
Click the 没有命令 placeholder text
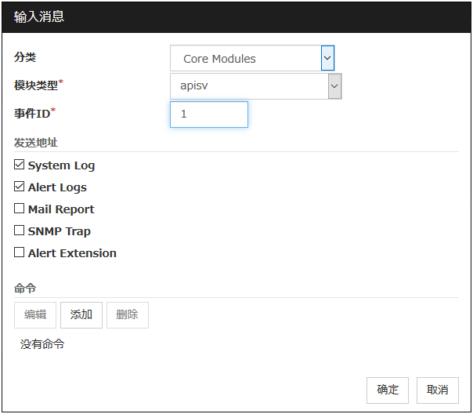tap(42, 344)
